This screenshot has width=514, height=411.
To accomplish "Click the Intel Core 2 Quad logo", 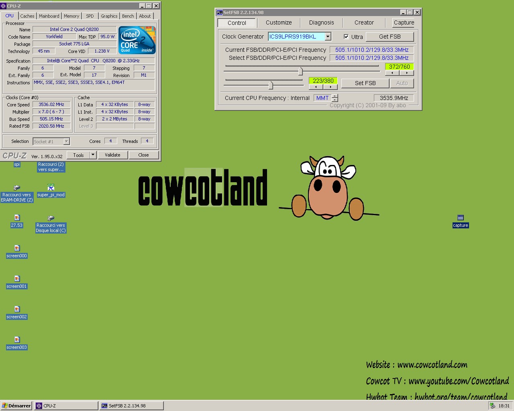I will tap(138, 40).
